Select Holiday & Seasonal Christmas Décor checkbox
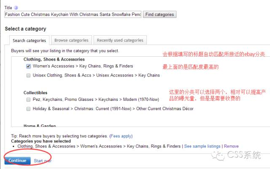This screenshot has width=270, height=169. 28,109
